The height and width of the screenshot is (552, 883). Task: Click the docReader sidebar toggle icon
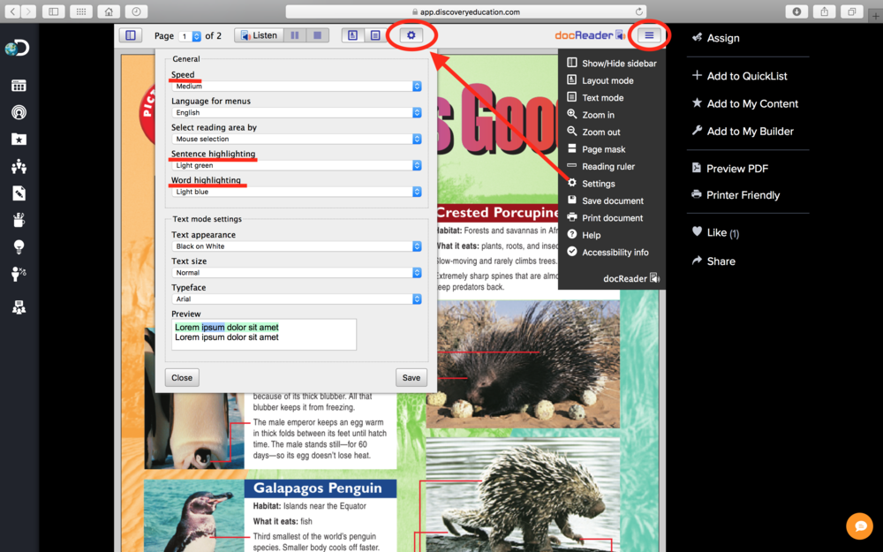click(131, 35)
